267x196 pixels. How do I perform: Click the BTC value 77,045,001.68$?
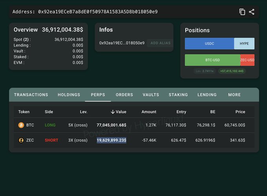pyautogui.click(x=112, y=125)
